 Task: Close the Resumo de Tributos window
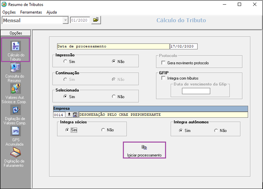pyautogui.click(x=255, y=4)
